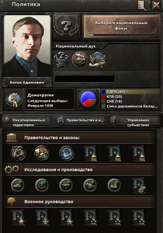Hire the first political advisor slot

[x=91, y=154]
